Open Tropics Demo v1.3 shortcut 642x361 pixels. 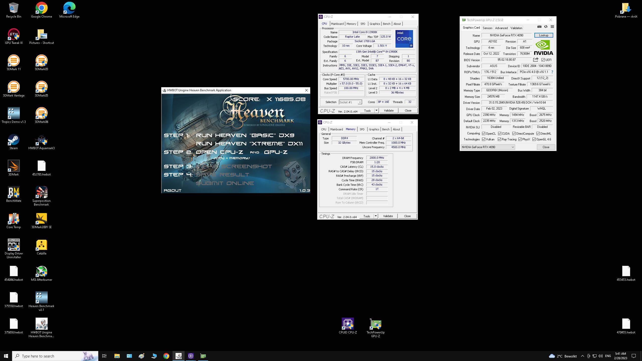[14, 115]
